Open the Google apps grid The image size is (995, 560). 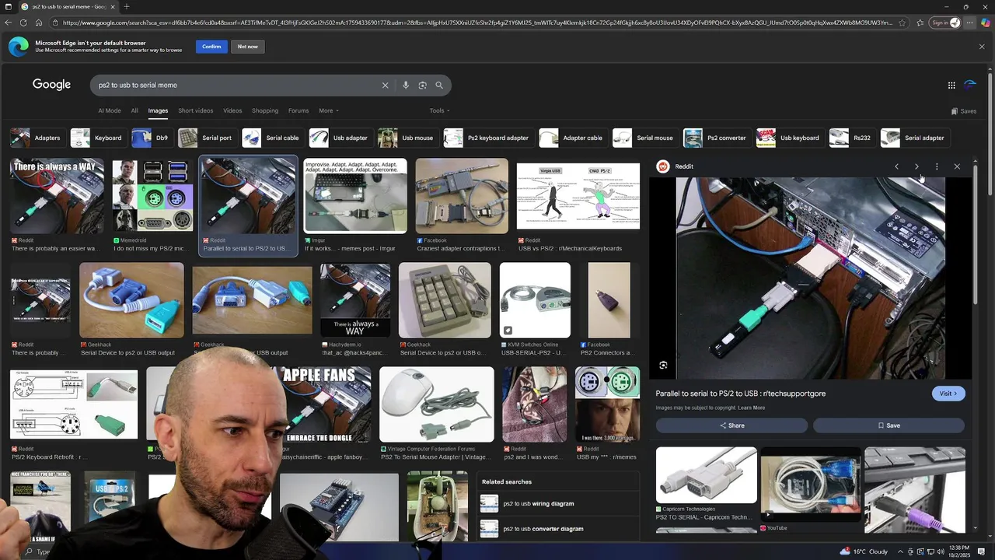click(x=951, y=86)
